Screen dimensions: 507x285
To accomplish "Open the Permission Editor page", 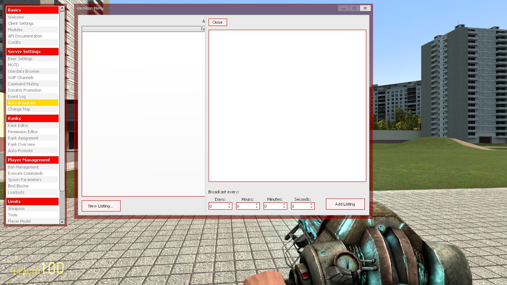I will [23, 132].
